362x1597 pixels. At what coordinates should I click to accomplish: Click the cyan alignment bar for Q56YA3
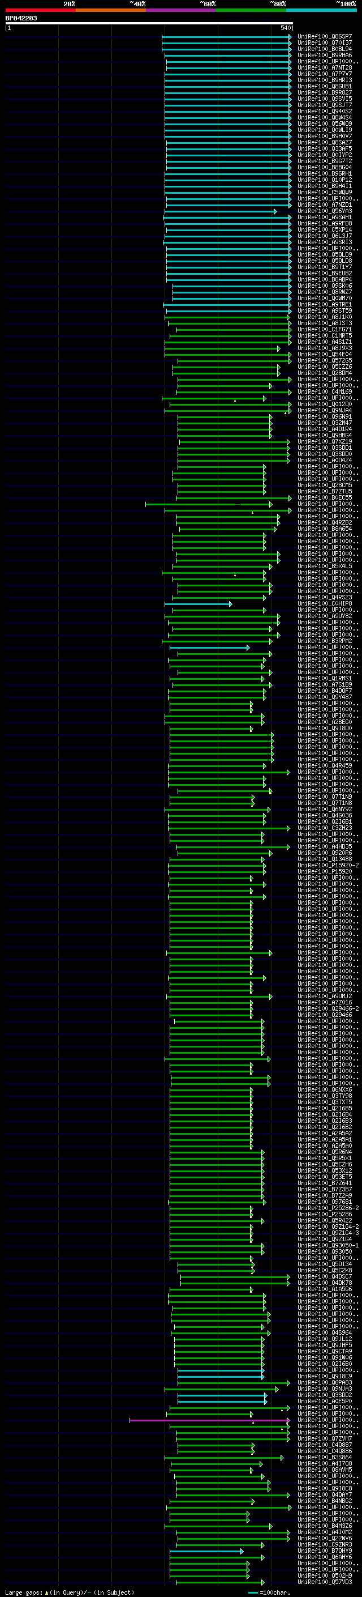220,211
